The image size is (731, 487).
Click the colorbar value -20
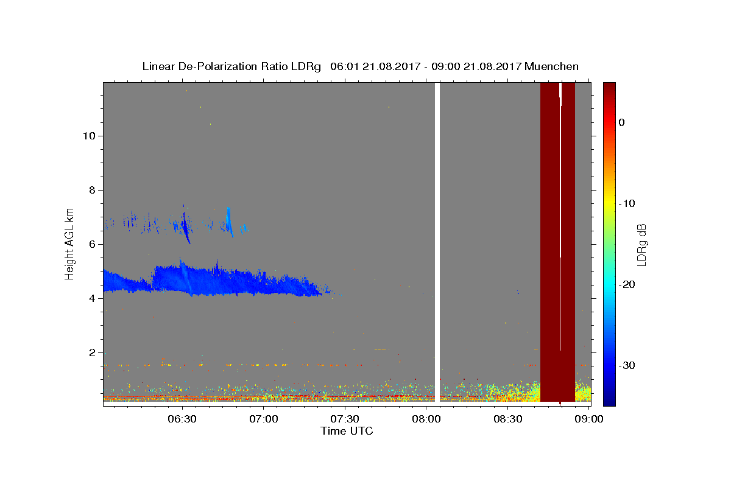(627, 284)
